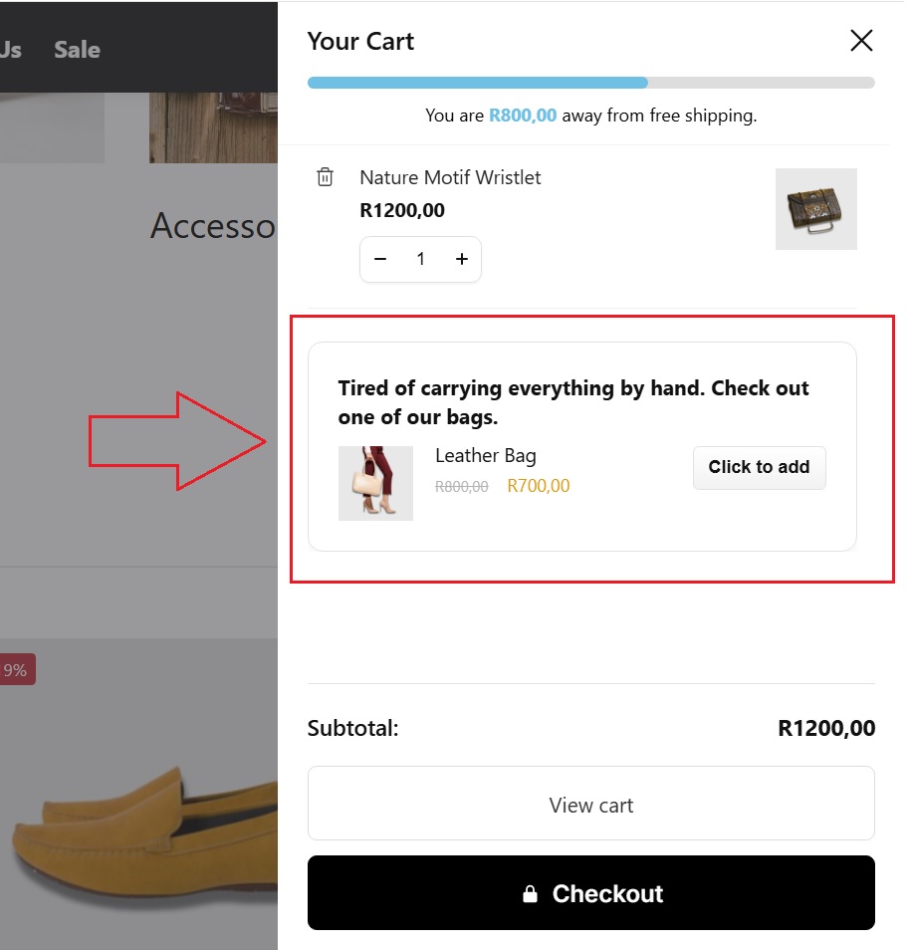
Task: Click the Accessories section heading
Action: tap(212, 226)
